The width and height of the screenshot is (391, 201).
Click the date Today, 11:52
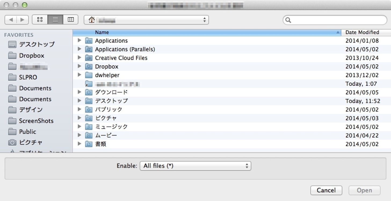coord(363,101)
